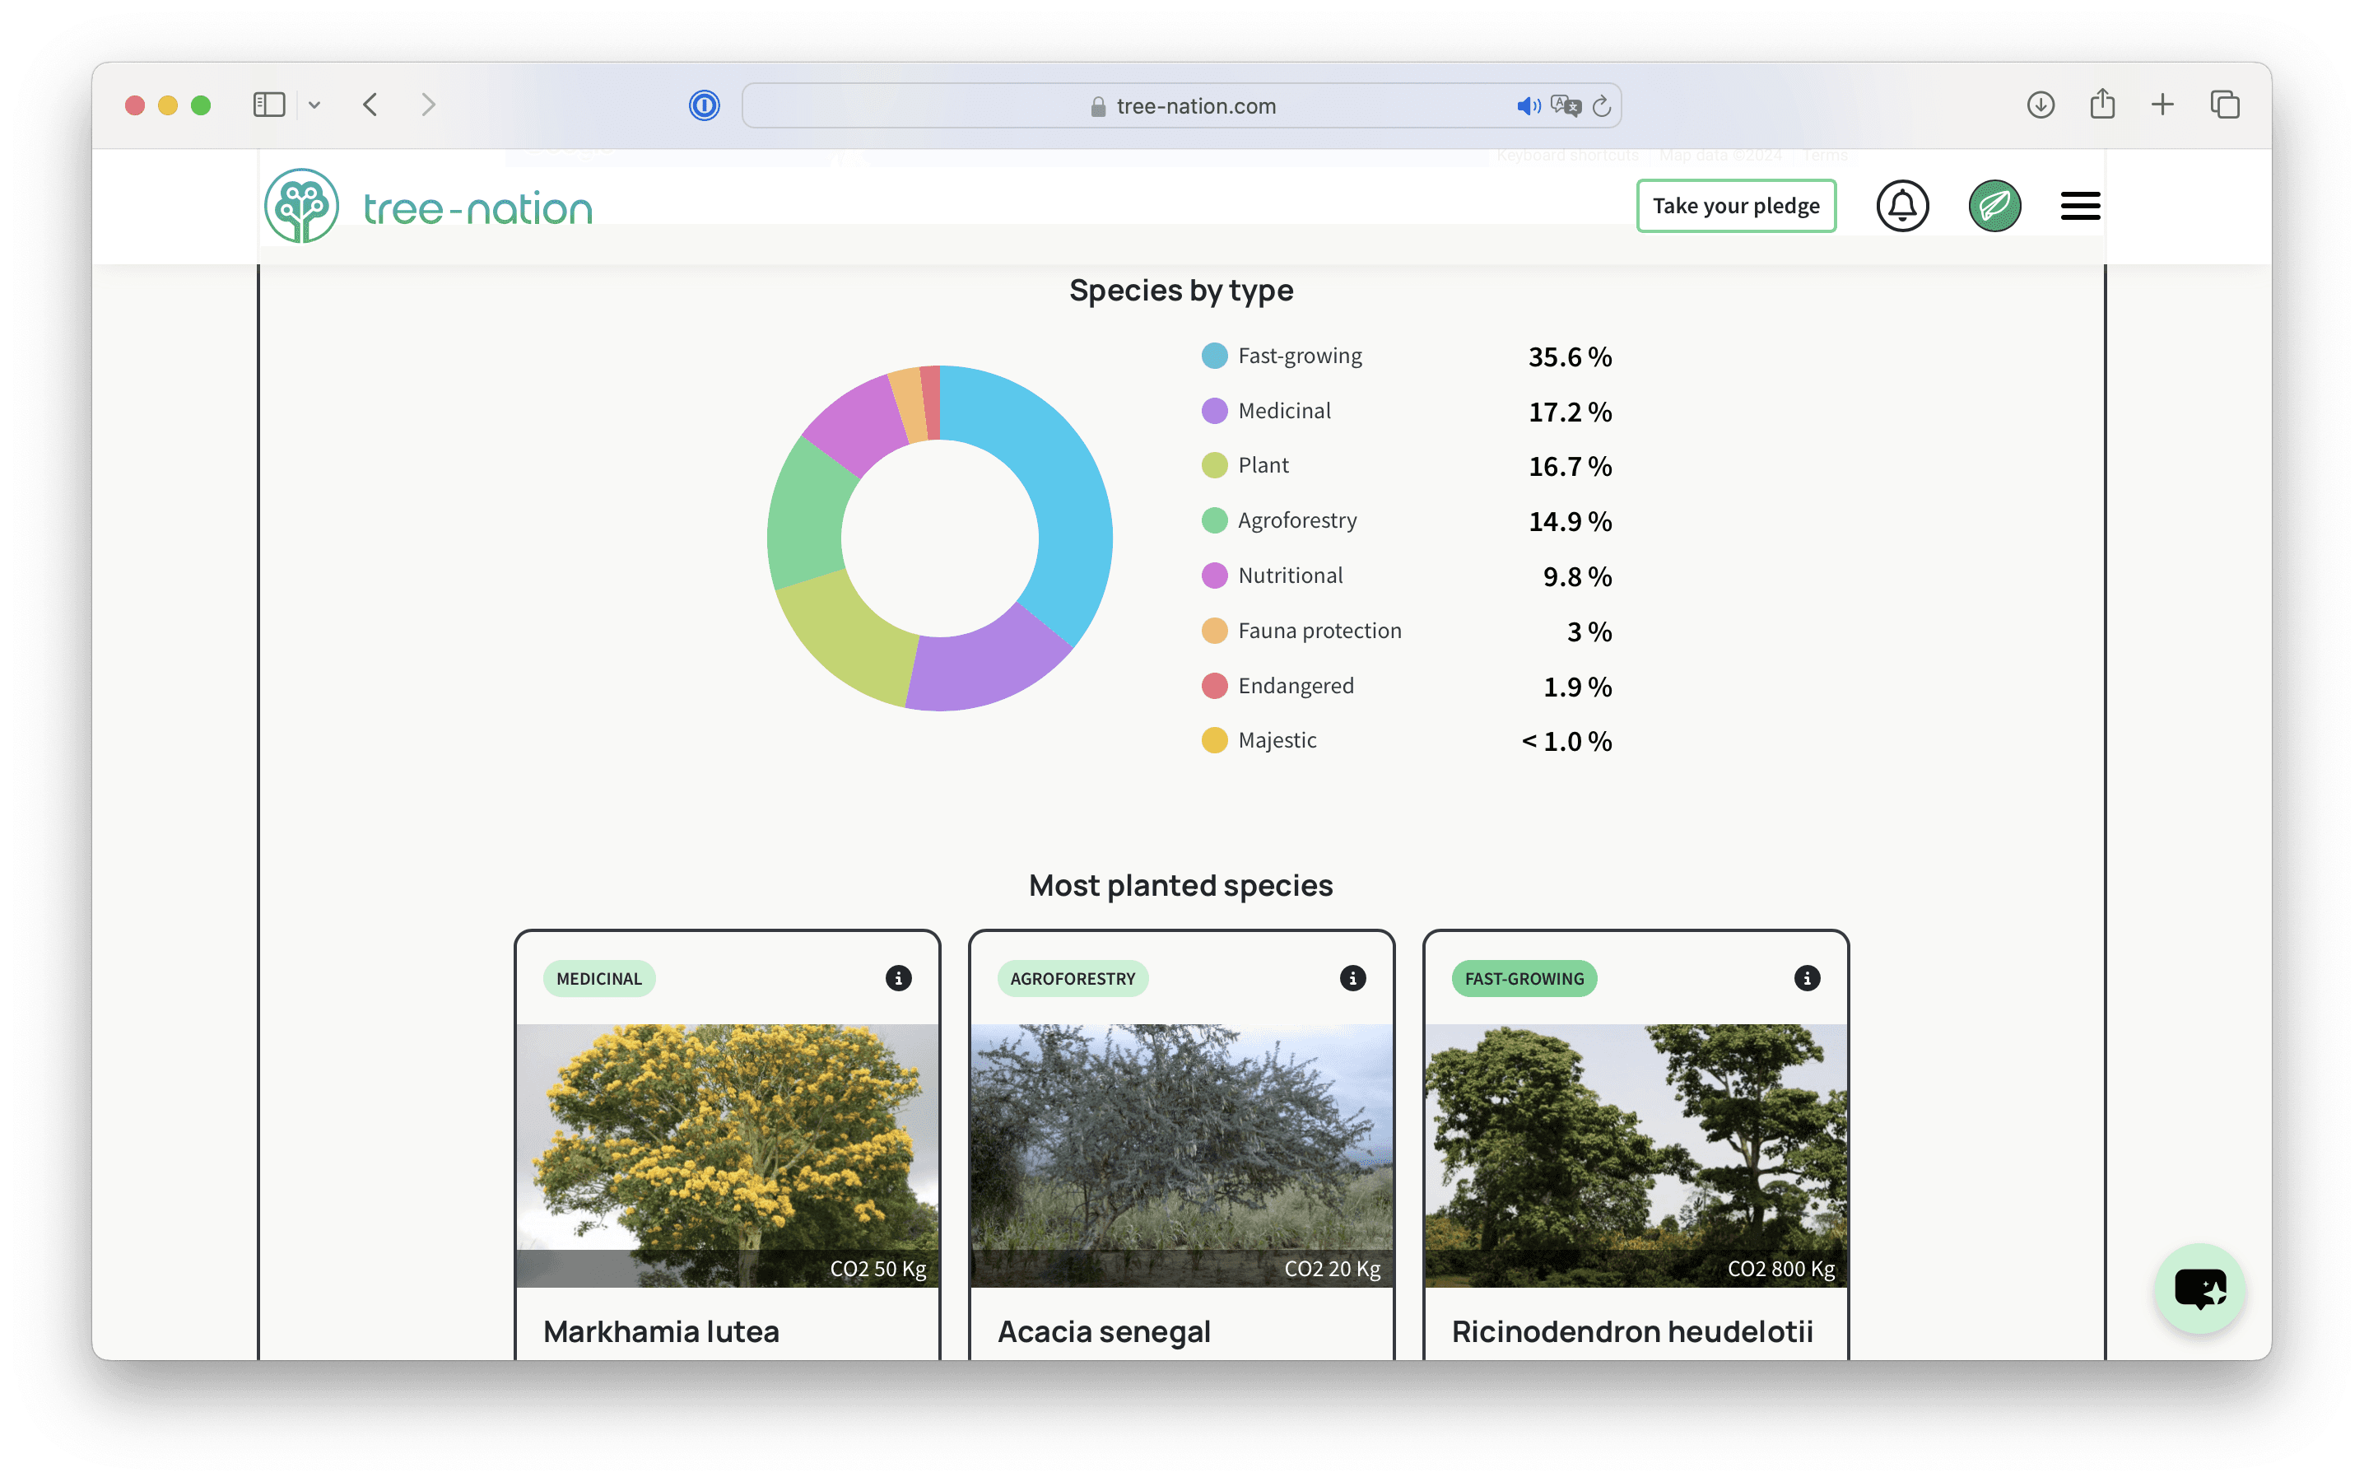
Task: Open the notifications bell
Action: tap(1902, 206)
